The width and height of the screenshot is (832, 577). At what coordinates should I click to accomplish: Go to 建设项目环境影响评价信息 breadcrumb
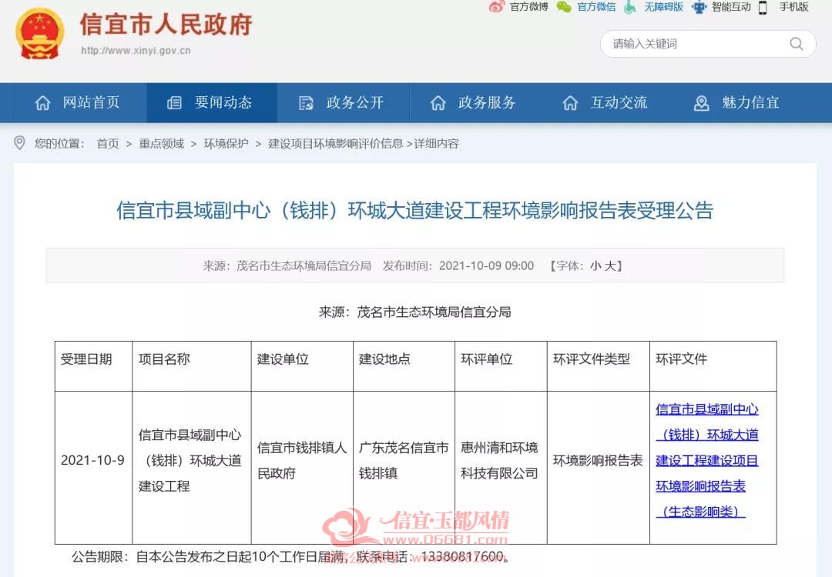[335, 144]
